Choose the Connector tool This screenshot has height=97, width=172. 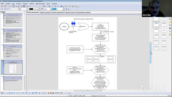coord(20,93)
